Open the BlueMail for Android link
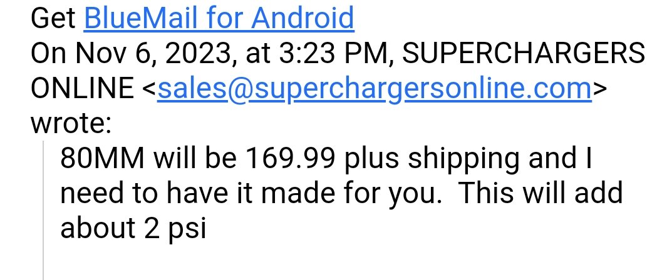This screenshot has height=280, width=657. 219,18
